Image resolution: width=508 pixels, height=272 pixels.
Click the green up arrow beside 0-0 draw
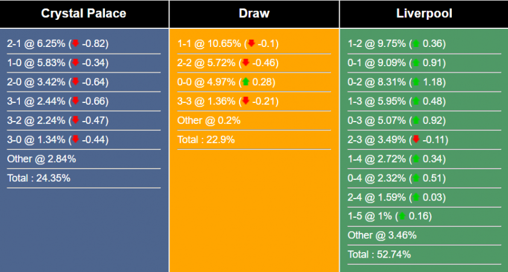click(x=246, y=82)
